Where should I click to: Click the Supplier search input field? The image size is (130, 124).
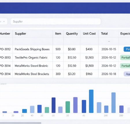[56, 21]
